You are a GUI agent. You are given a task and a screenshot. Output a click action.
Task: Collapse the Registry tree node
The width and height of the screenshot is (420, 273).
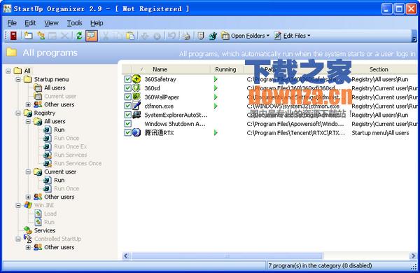[x=18, y=113]
